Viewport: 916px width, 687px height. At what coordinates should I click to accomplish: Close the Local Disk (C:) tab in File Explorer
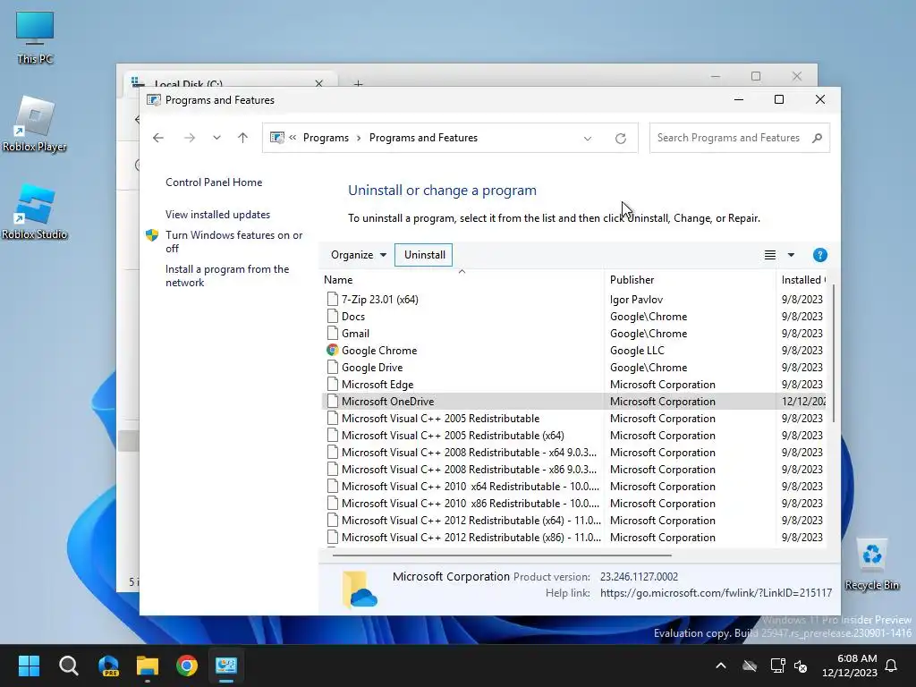[x=319, y=83]
